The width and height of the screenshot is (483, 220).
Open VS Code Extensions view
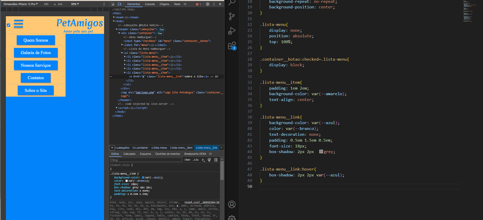point(232,46)
